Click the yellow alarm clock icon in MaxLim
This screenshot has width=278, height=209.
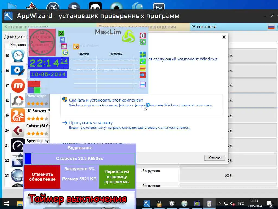(x=65, y=53)
